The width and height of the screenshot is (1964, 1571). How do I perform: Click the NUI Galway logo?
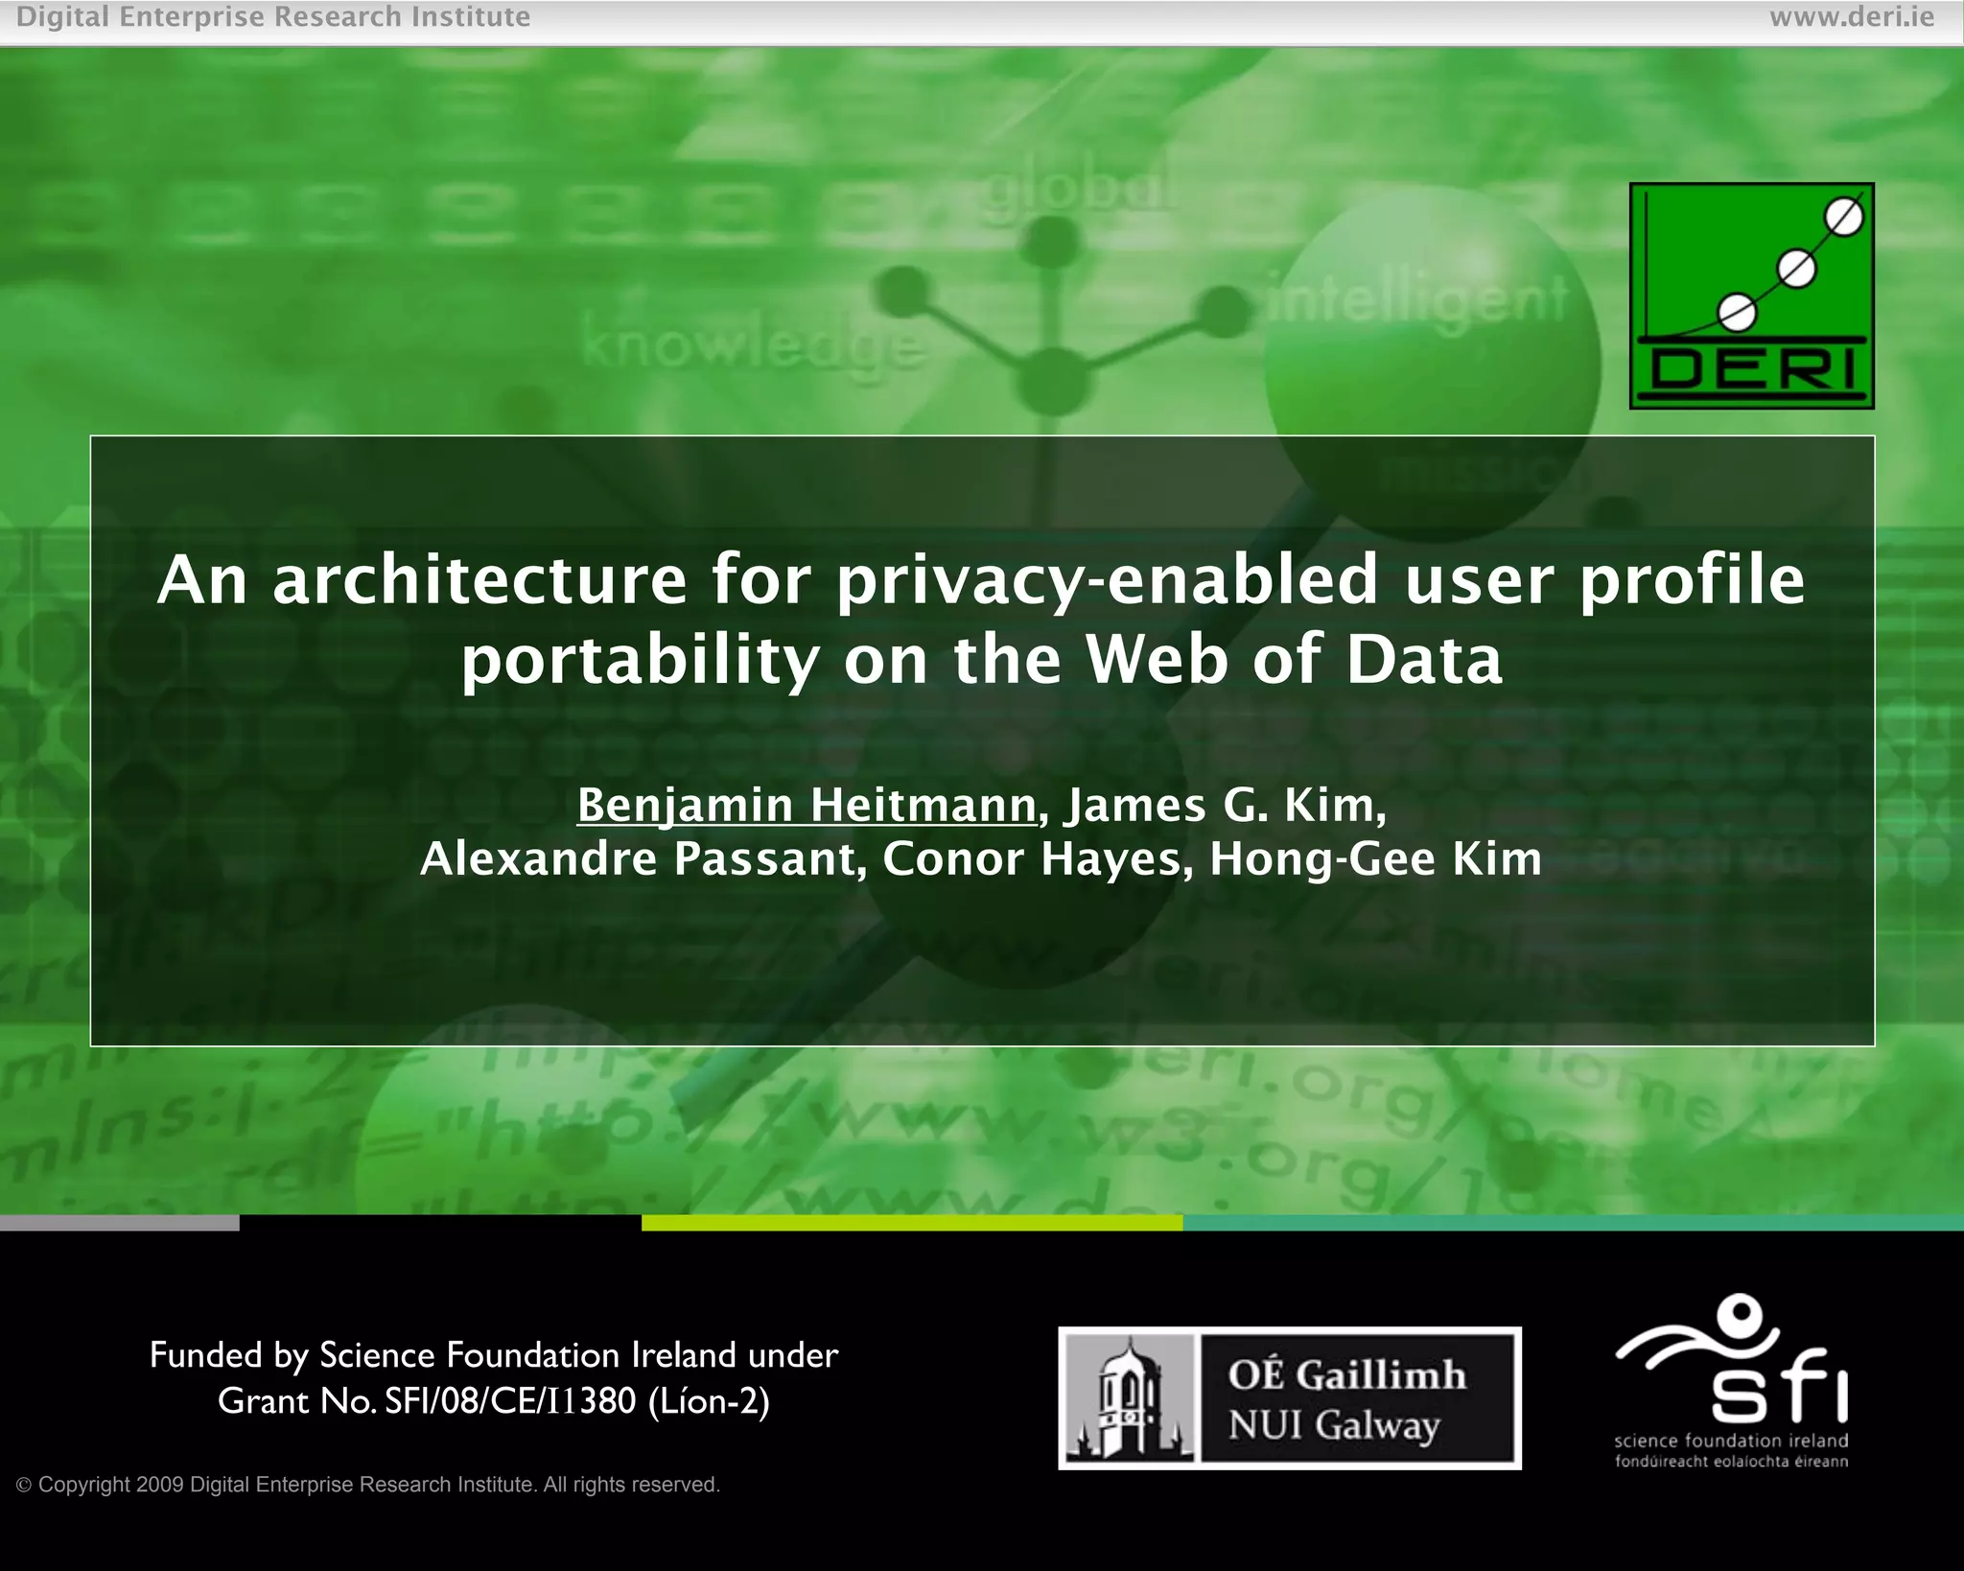tap(1290, 1397)
